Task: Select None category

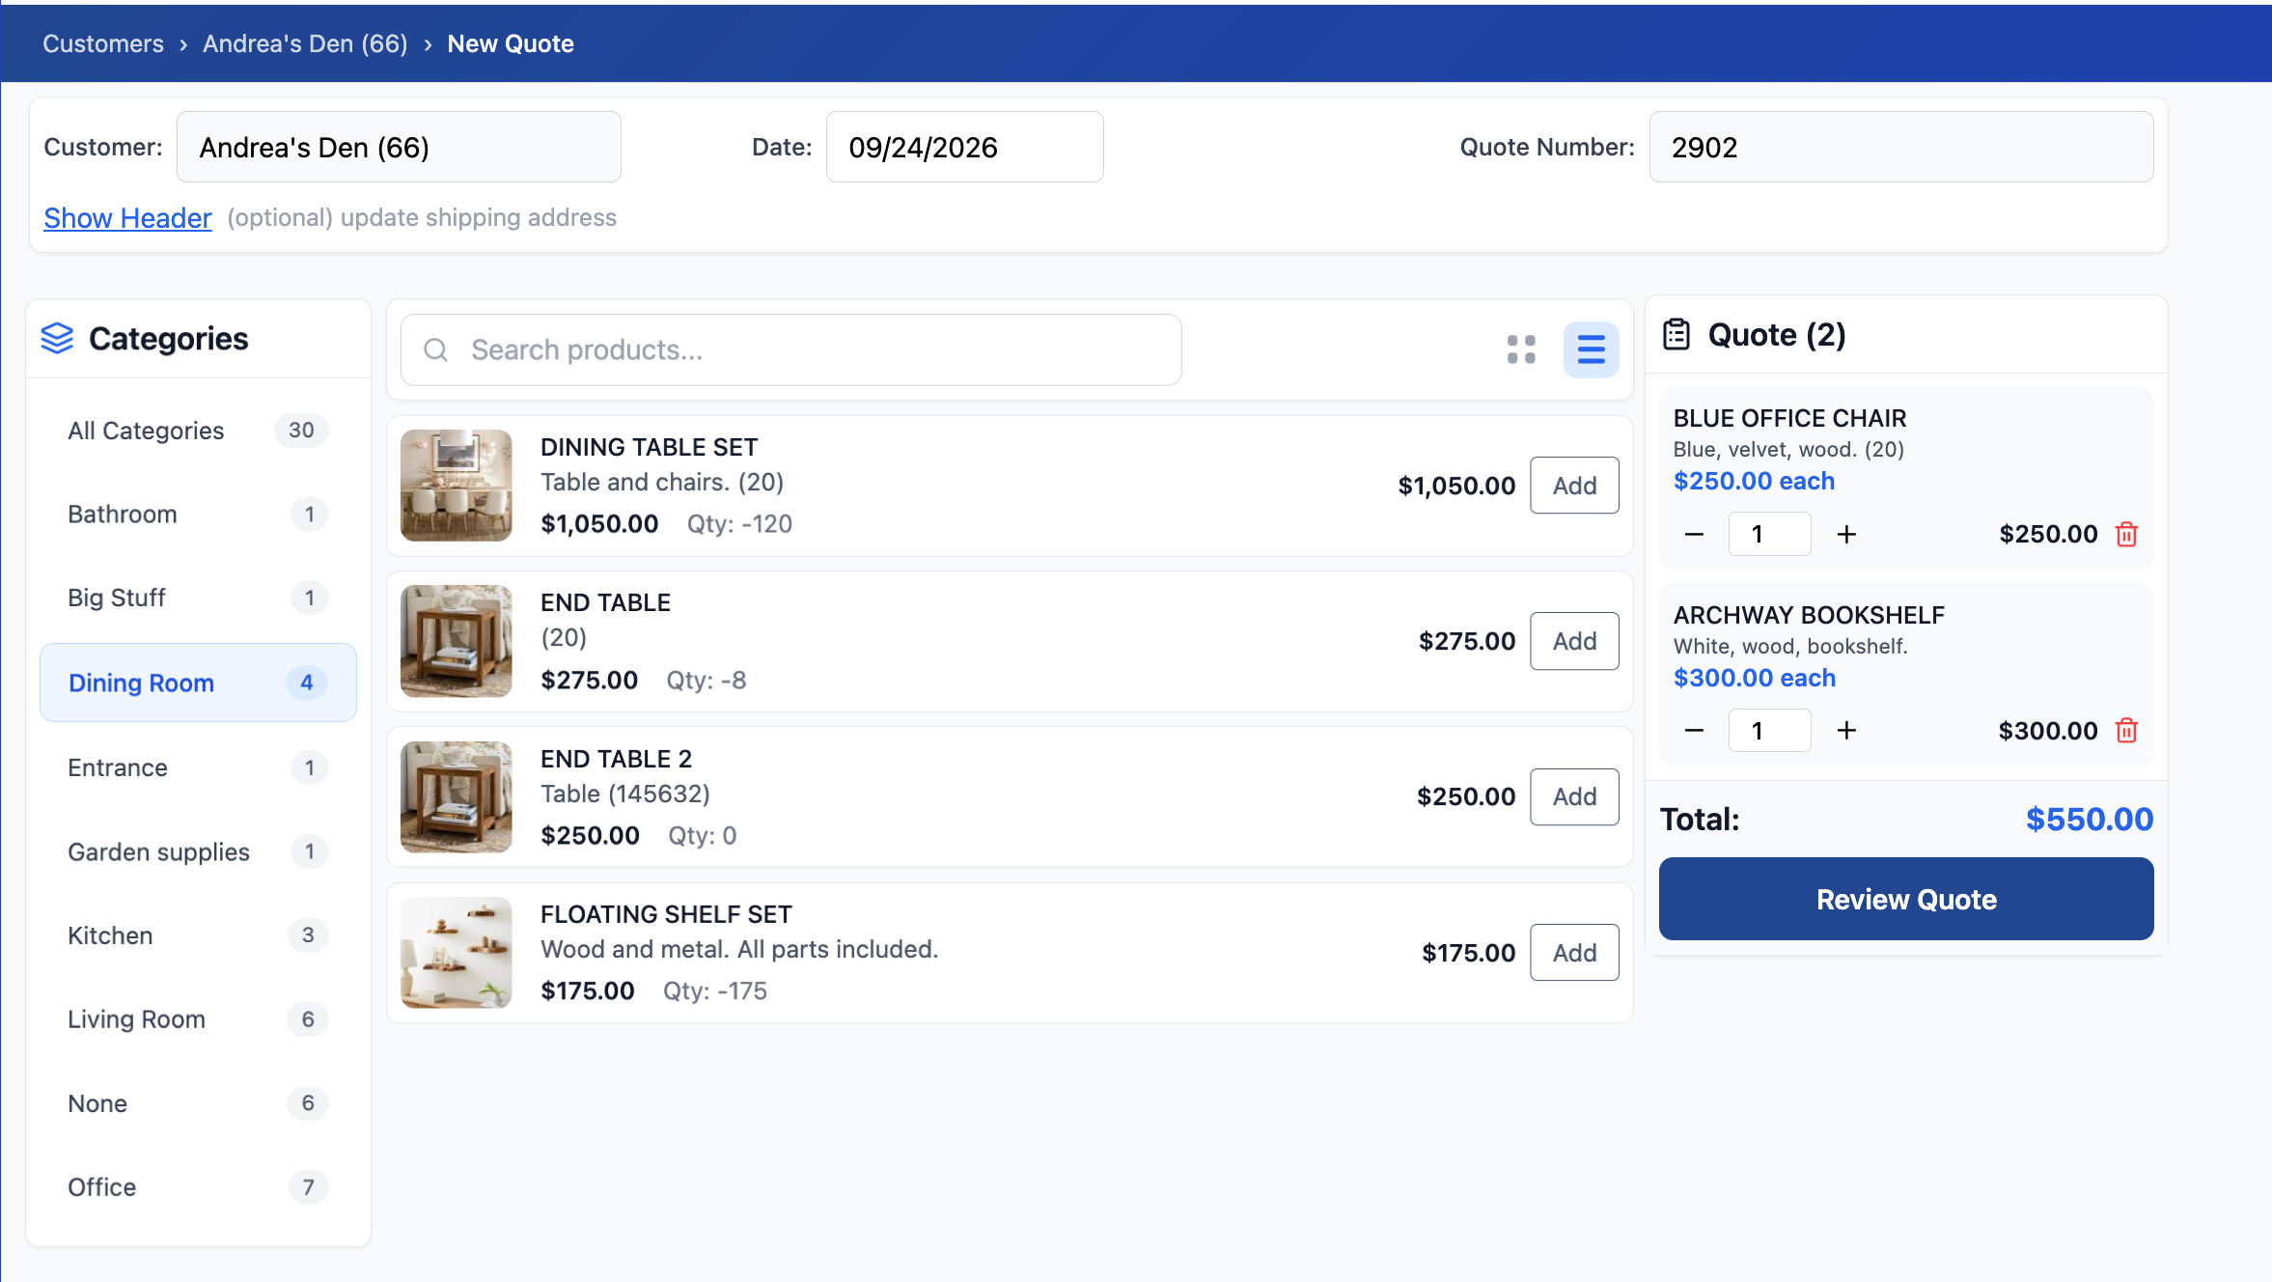Action: click(198, 1103)
